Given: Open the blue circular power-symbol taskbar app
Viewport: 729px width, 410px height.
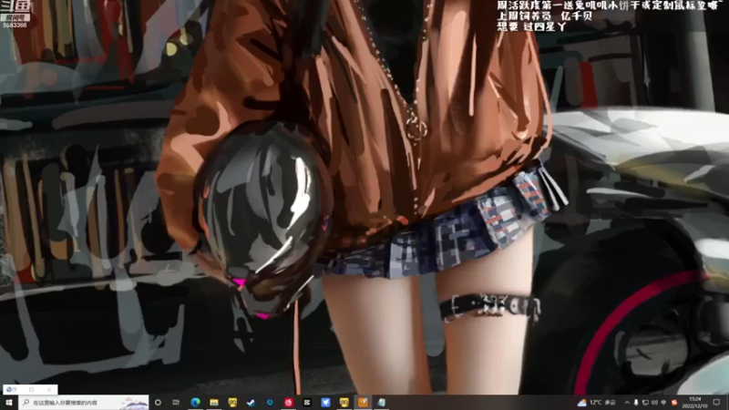Looking at the screenshot, I should (270, 402).
